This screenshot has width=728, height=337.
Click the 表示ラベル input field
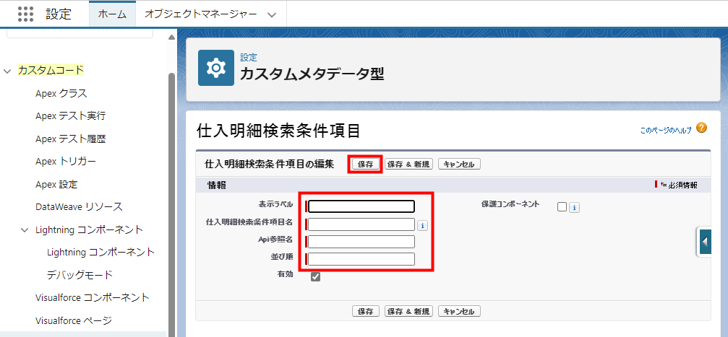(x=361, y=206)
